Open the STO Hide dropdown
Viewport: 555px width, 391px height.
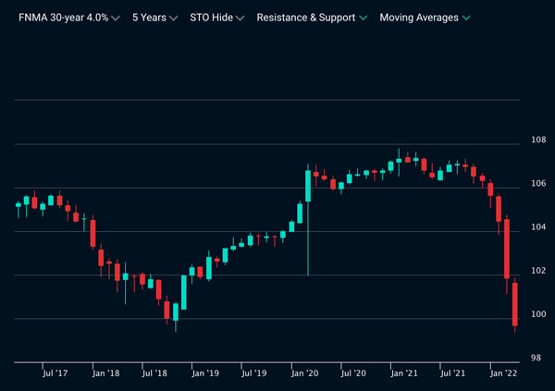[217, 18]
